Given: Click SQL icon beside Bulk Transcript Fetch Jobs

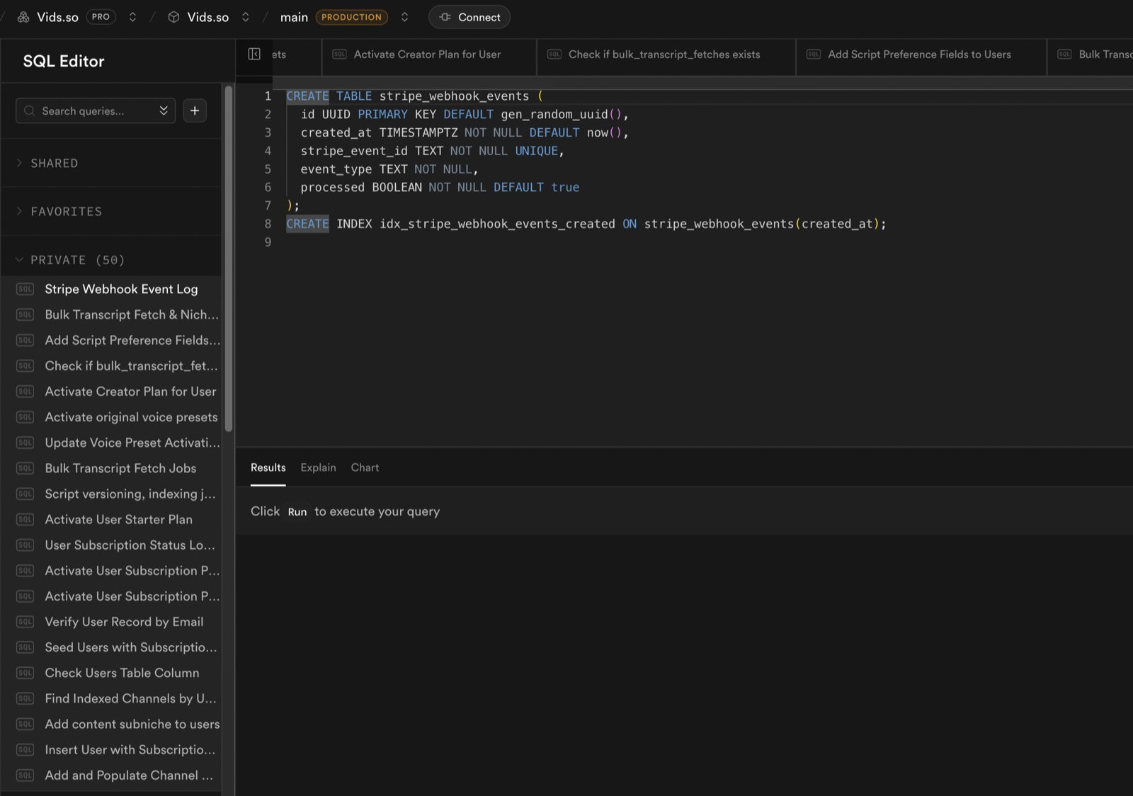Looking at the screenshot, I should (x=25, y=468).
